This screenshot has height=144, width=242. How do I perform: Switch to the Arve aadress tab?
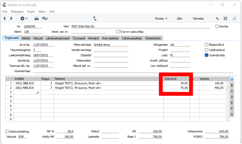tap(110, 38)
